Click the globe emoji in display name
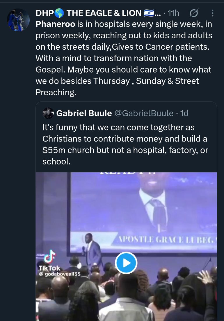The image size is (224, 321). pos(59,13)
